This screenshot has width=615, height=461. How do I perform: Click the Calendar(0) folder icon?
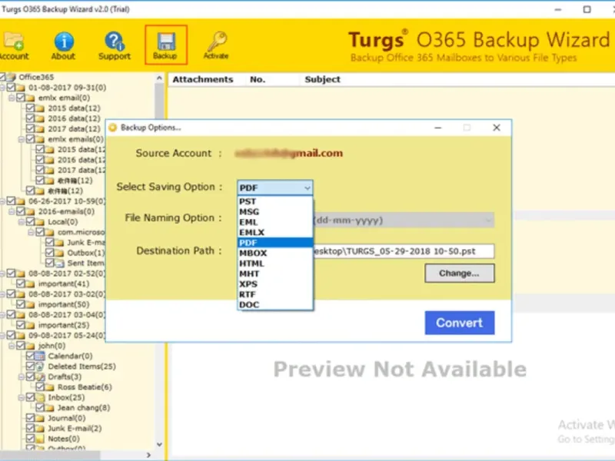(40, 356)
